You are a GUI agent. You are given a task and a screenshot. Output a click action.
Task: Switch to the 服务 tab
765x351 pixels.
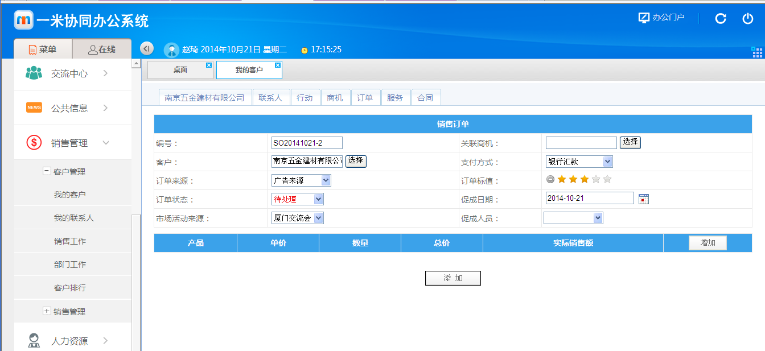point(395,98)
